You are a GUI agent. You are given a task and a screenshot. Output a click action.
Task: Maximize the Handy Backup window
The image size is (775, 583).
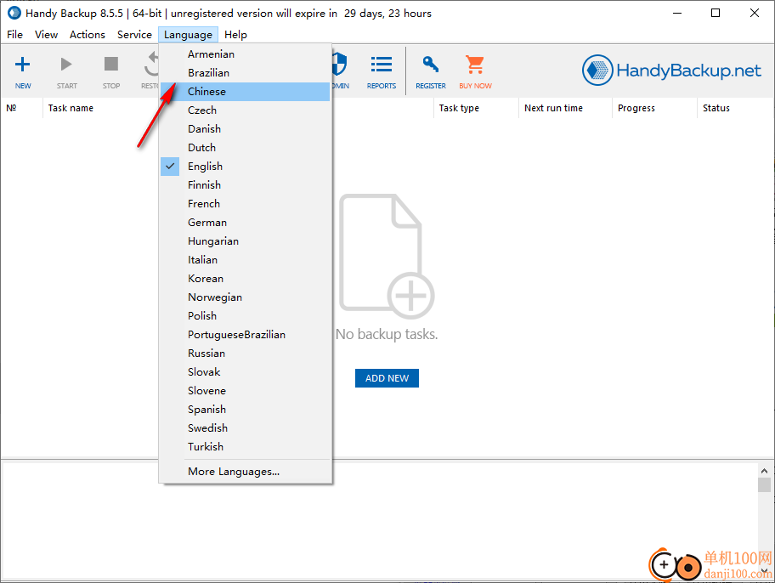pyautogui.click(x=716, y=14)
